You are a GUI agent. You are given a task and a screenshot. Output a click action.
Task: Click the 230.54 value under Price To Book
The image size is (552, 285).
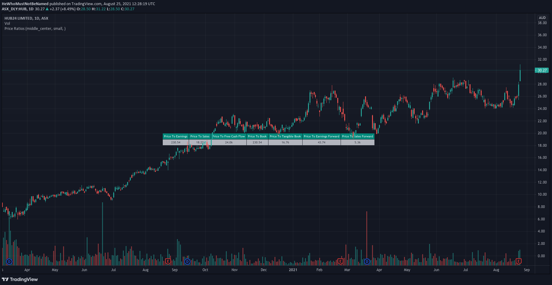click(x=257, y=142)
